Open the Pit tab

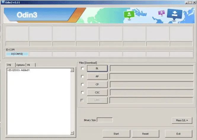pos(29,65)
